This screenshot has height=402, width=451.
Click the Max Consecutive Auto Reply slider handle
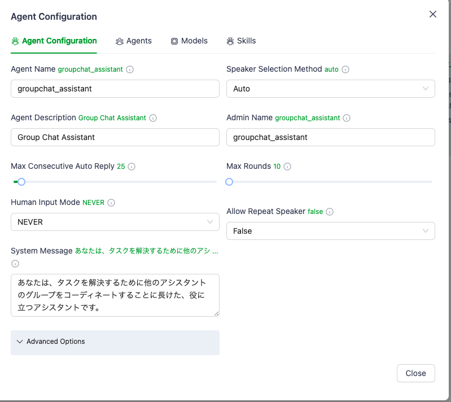[21, 182]
